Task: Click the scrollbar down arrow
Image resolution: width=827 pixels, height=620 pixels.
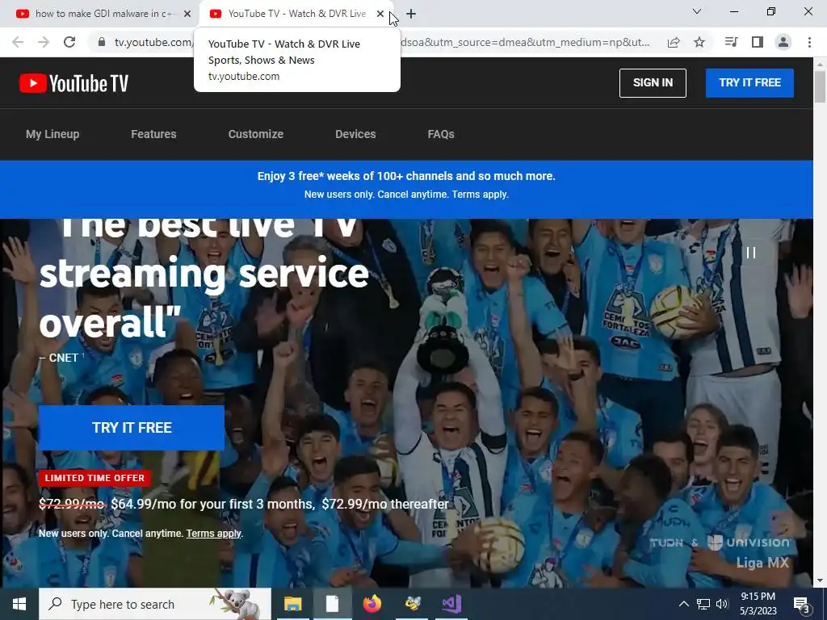Action: (x=820, y=581)
